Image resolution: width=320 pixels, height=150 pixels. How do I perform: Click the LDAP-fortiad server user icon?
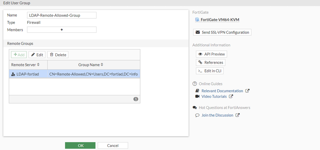click(x=13, y=74)
